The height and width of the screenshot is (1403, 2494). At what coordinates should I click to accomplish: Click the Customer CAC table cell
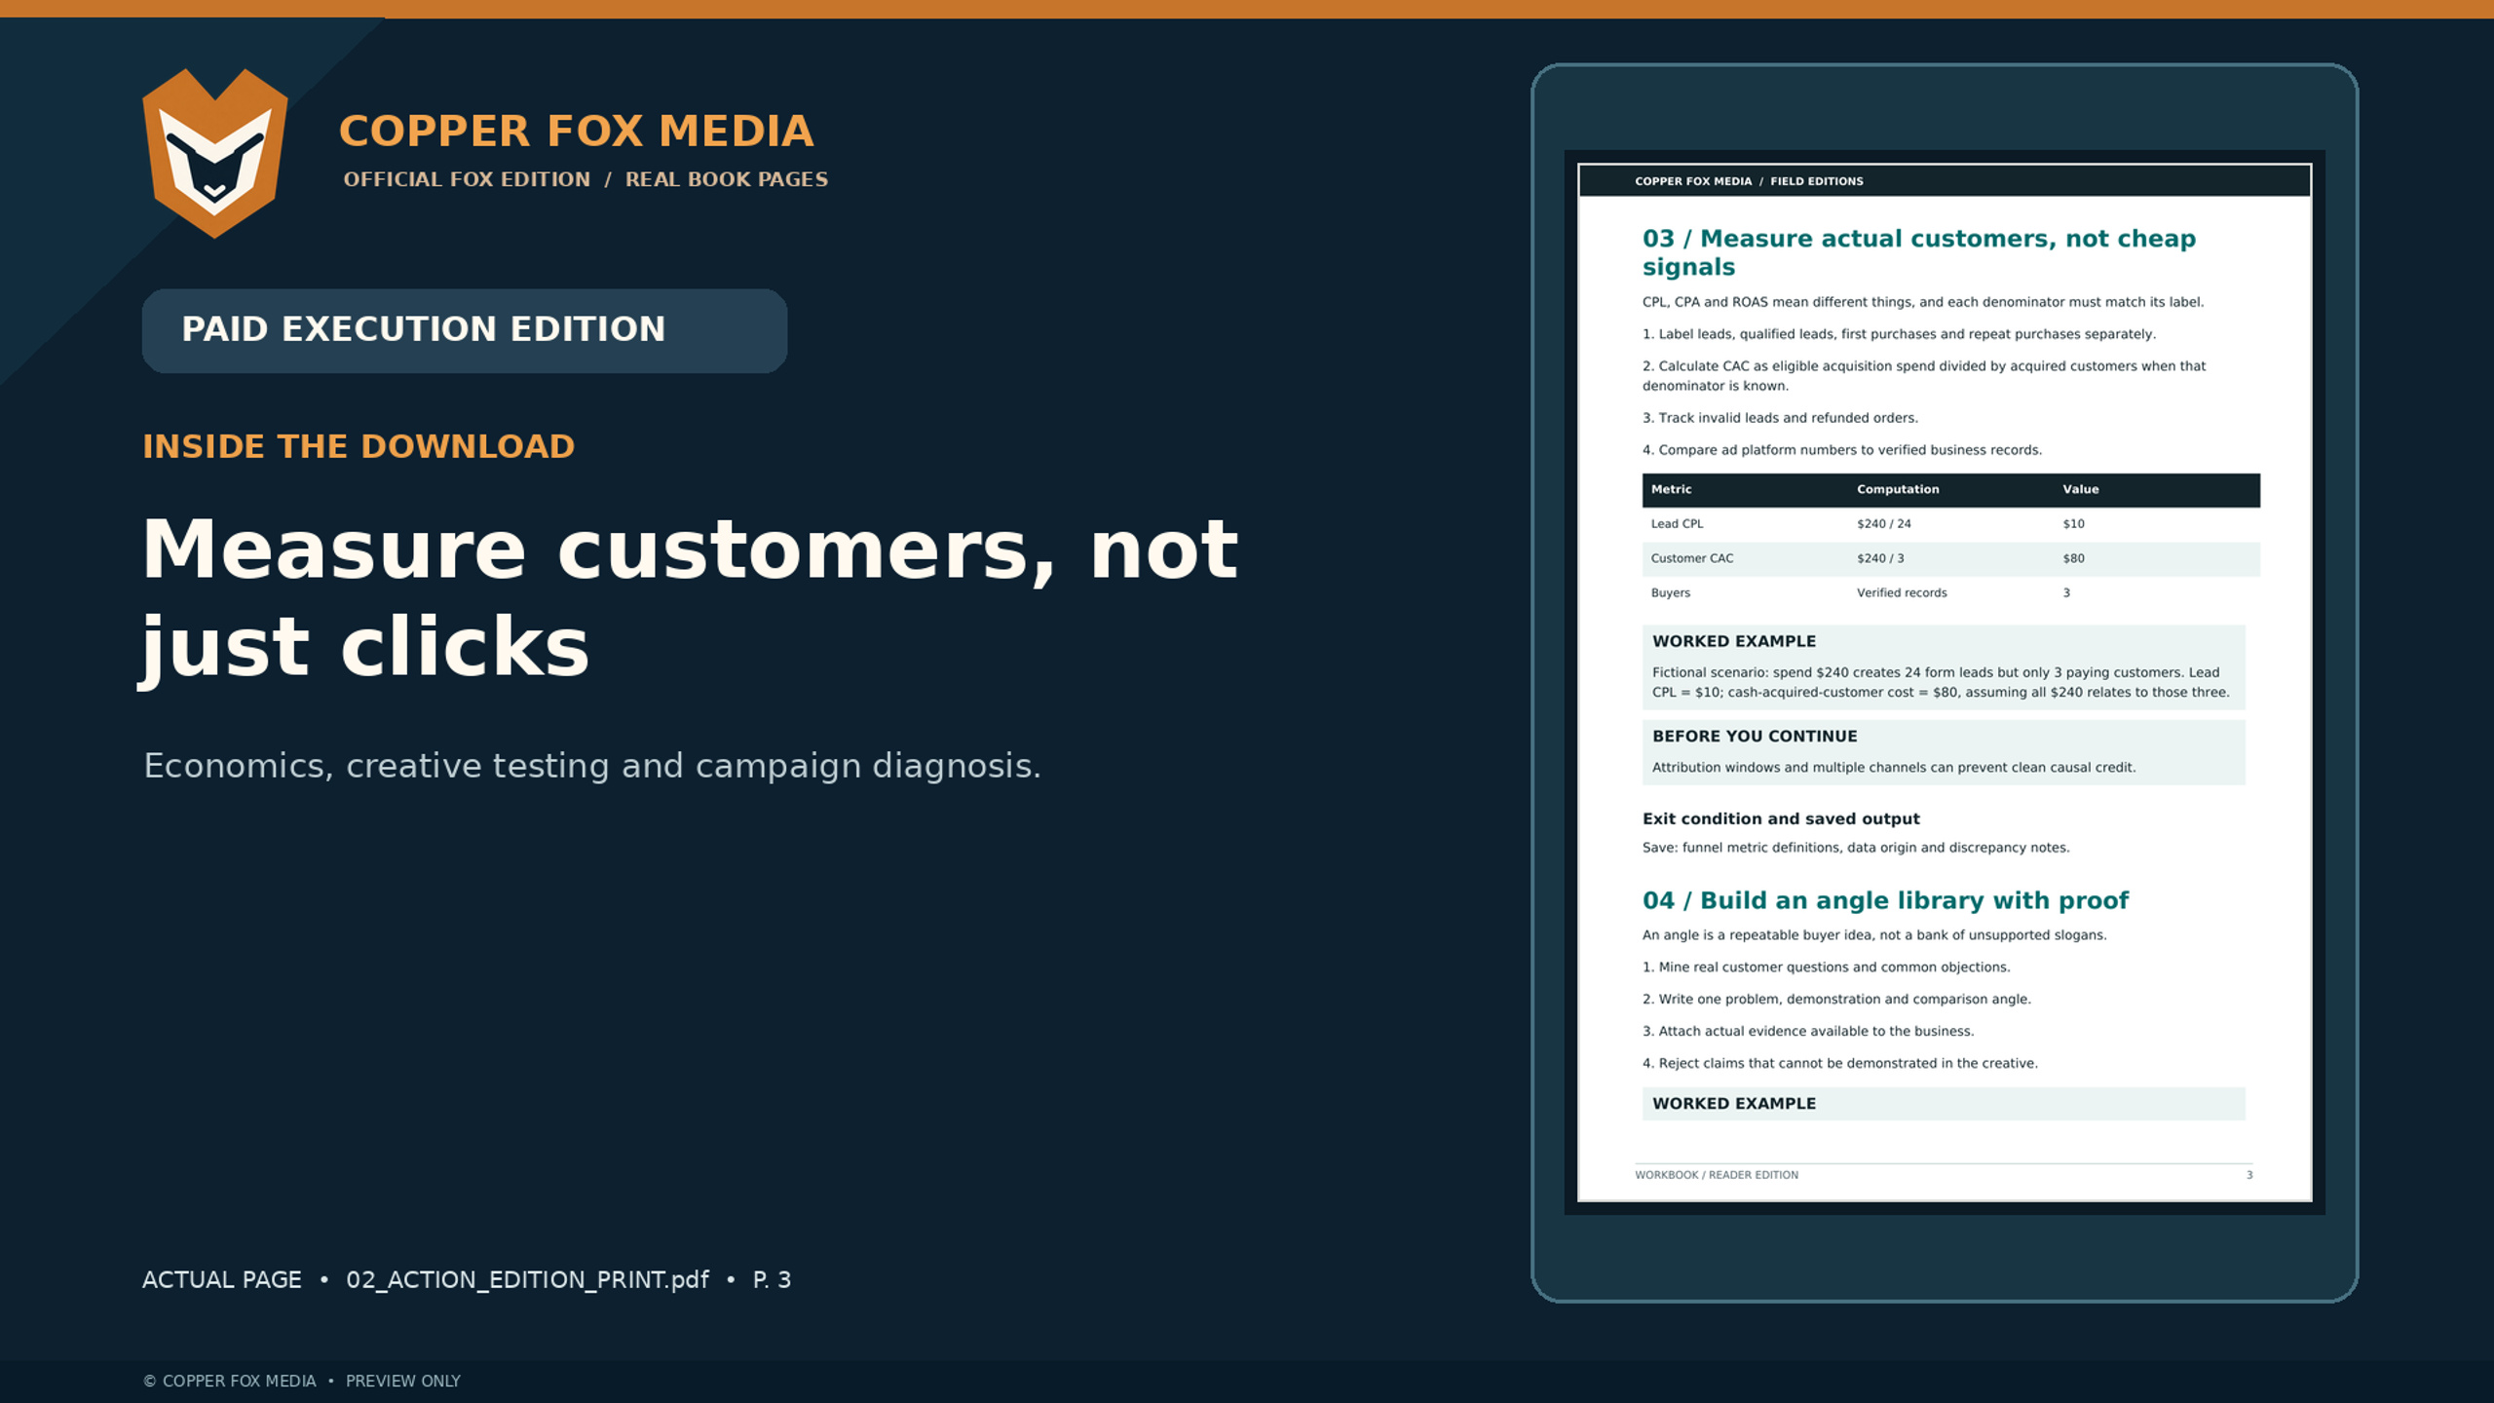(x=1692, y=558)
